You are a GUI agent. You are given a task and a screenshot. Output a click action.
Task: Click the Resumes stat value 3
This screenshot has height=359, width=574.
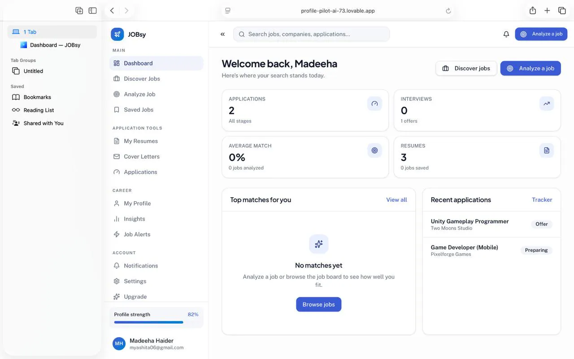404,157
